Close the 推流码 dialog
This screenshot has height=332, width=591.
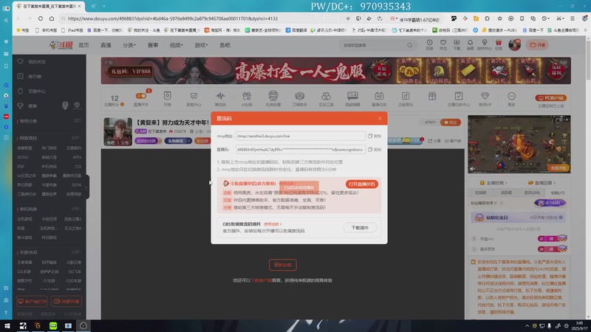point(380,118)
